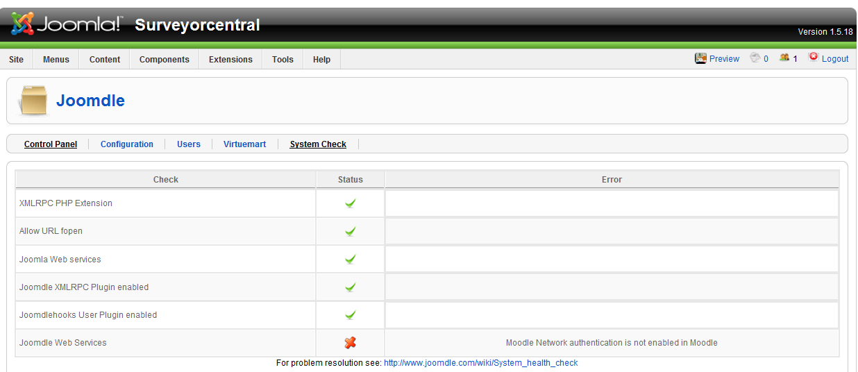Click the Joomla logo icon
This screenshot has height=372, width=858.
click(x=23, y=24)
